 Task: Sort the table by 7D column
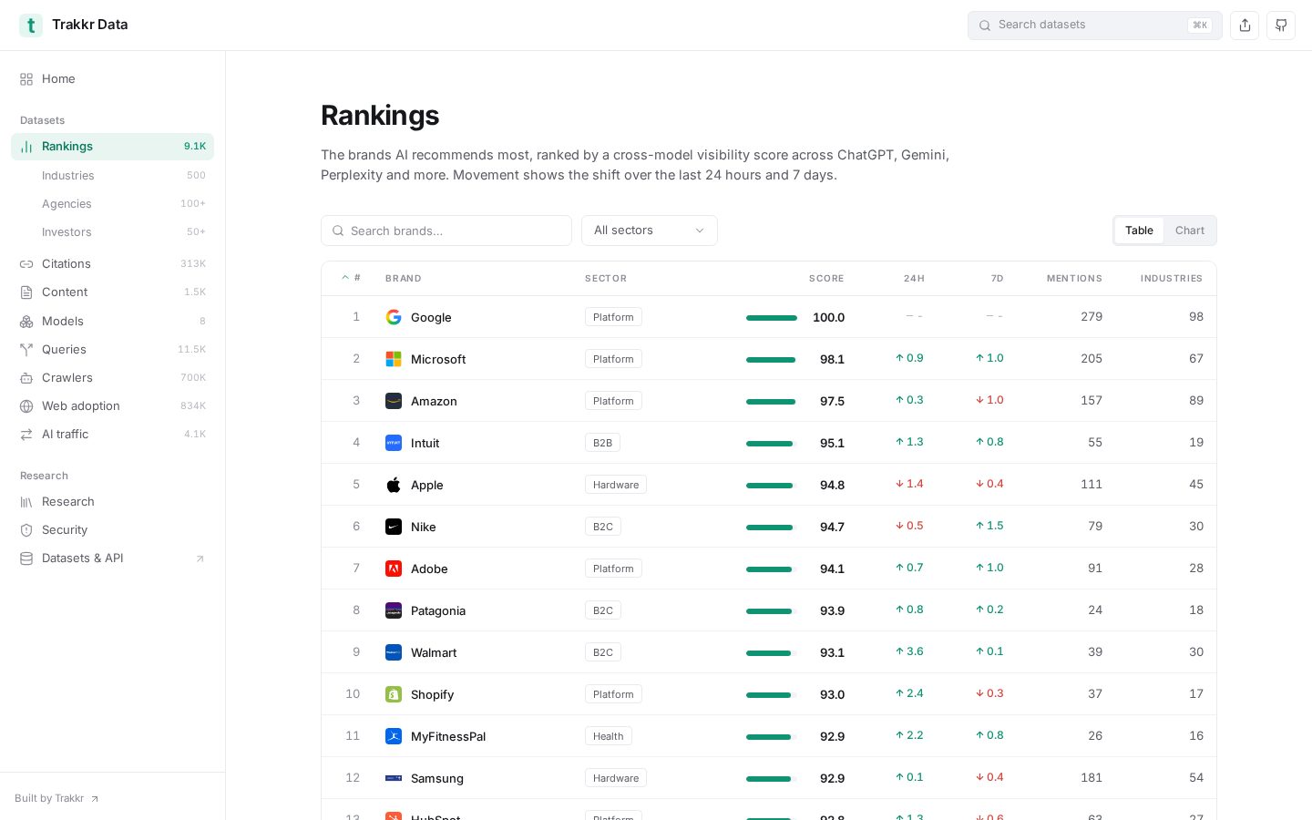tap(997, 279)
